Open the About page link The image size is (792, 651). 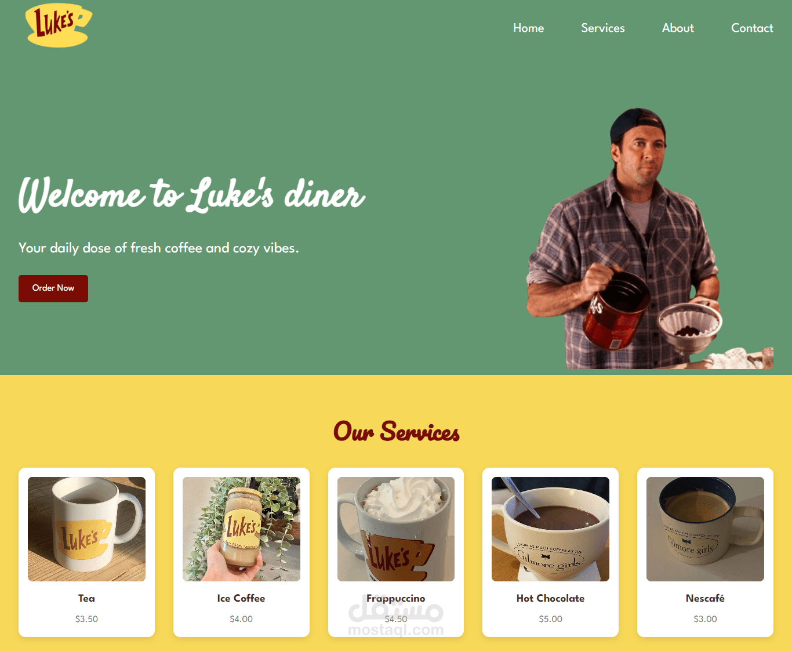point(678,28)
